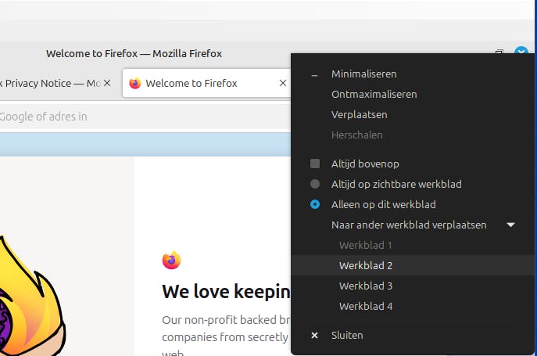The width and height of the screenshot is (537, 356).
Task: Enable the Altijd bovenop checkbox
Action: [x=315, y=164]
